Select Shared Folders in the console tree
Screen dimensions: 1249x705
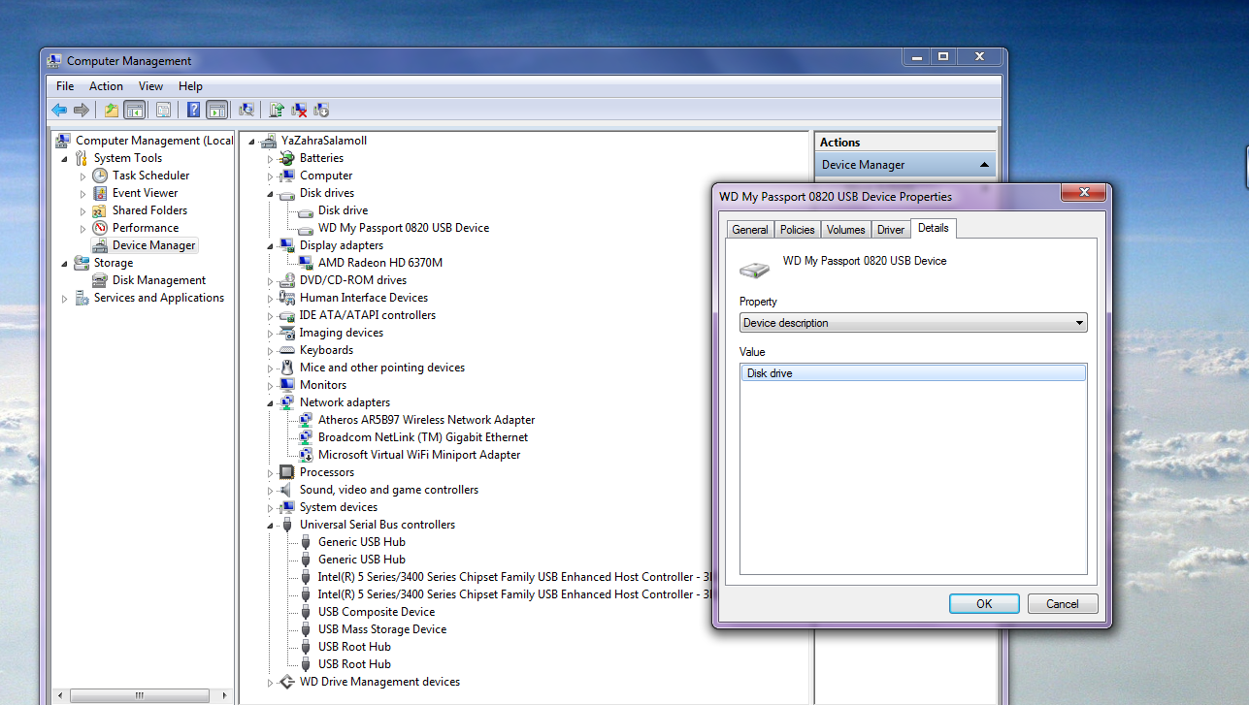point(149,210)
